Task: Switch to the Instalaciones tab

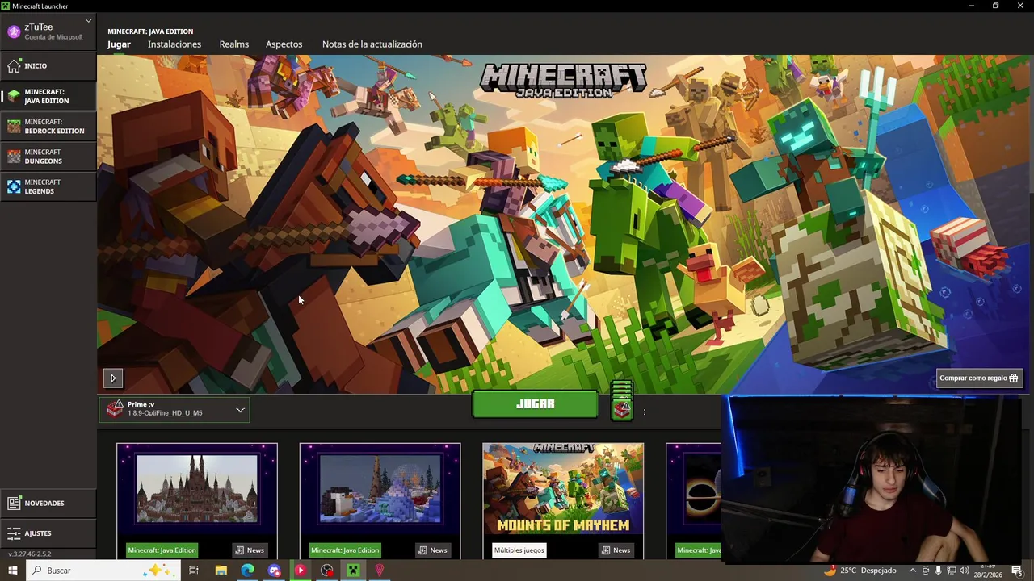Action: click(x=174, y=44)
